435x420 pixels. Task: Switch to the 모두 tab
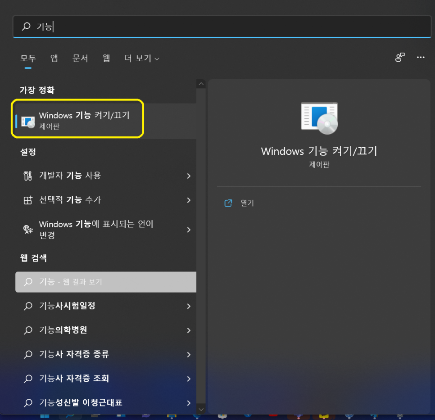(28, 58)
